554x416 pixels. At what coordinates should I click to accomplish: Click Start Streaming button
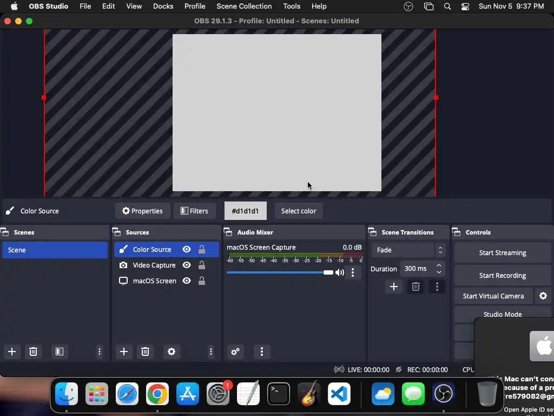503,252
